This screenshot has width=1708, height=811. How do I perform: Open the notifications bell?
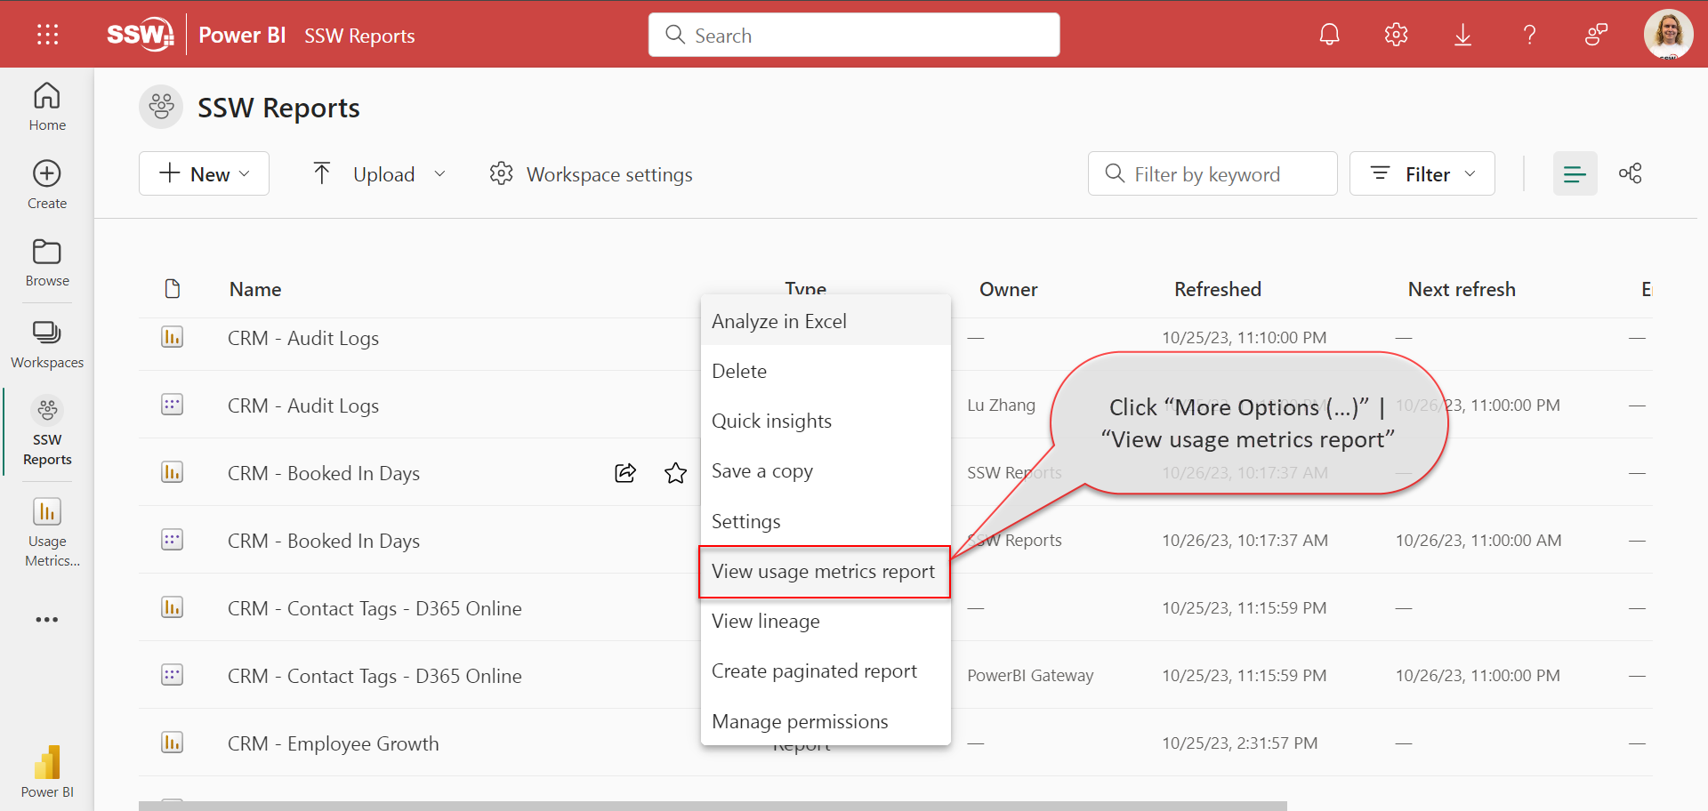pyautogui.click(x=1329, y=35)
